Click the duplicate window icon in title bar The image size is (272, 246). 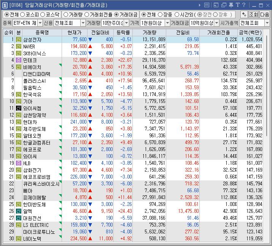[224, 5]
